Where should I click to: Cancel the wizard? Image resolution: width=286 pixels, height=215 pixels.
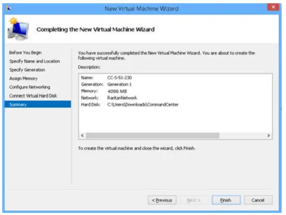[258, 200]
